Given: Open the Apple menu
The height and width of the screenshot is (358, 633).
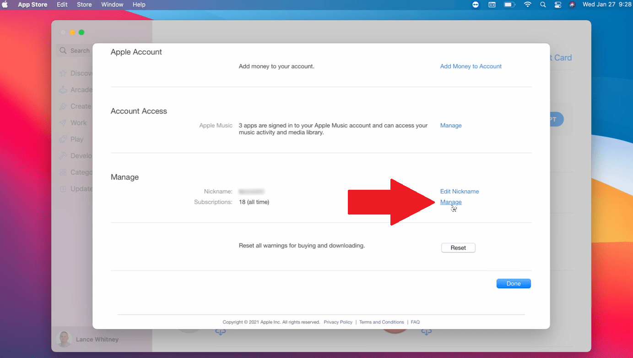Looking at the screenshot, I should tap(5, 5).
